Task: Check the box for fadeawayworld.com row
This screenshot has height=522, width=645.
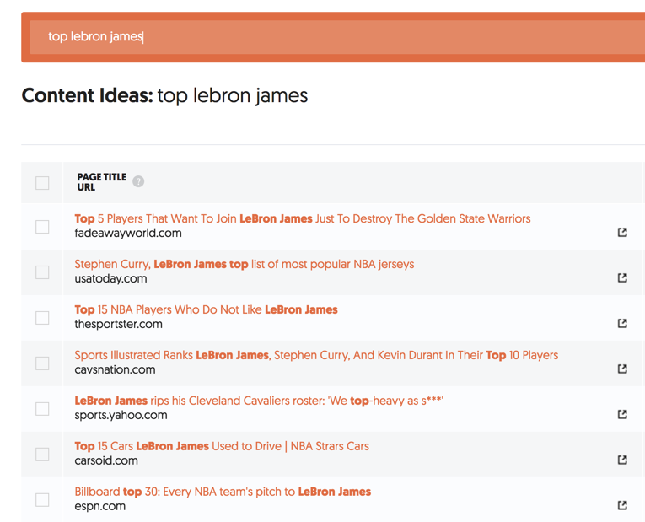Action: click(x=42, y=227)
